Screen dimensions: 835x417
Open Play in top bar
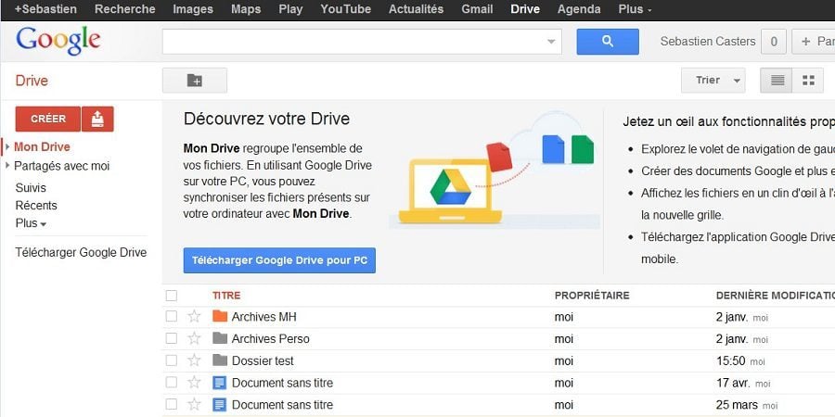290,9
